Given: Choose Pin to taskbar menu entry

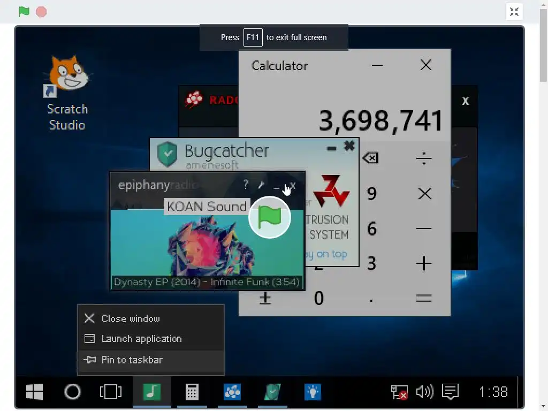Looking at the screenshot, I should point(150,360).
